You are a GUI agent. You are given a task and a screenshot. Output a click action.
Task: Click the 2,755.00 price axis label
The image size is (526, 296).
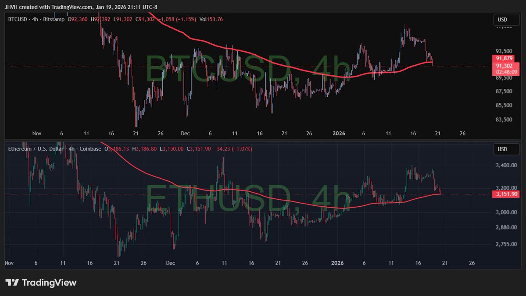point(506,244)
